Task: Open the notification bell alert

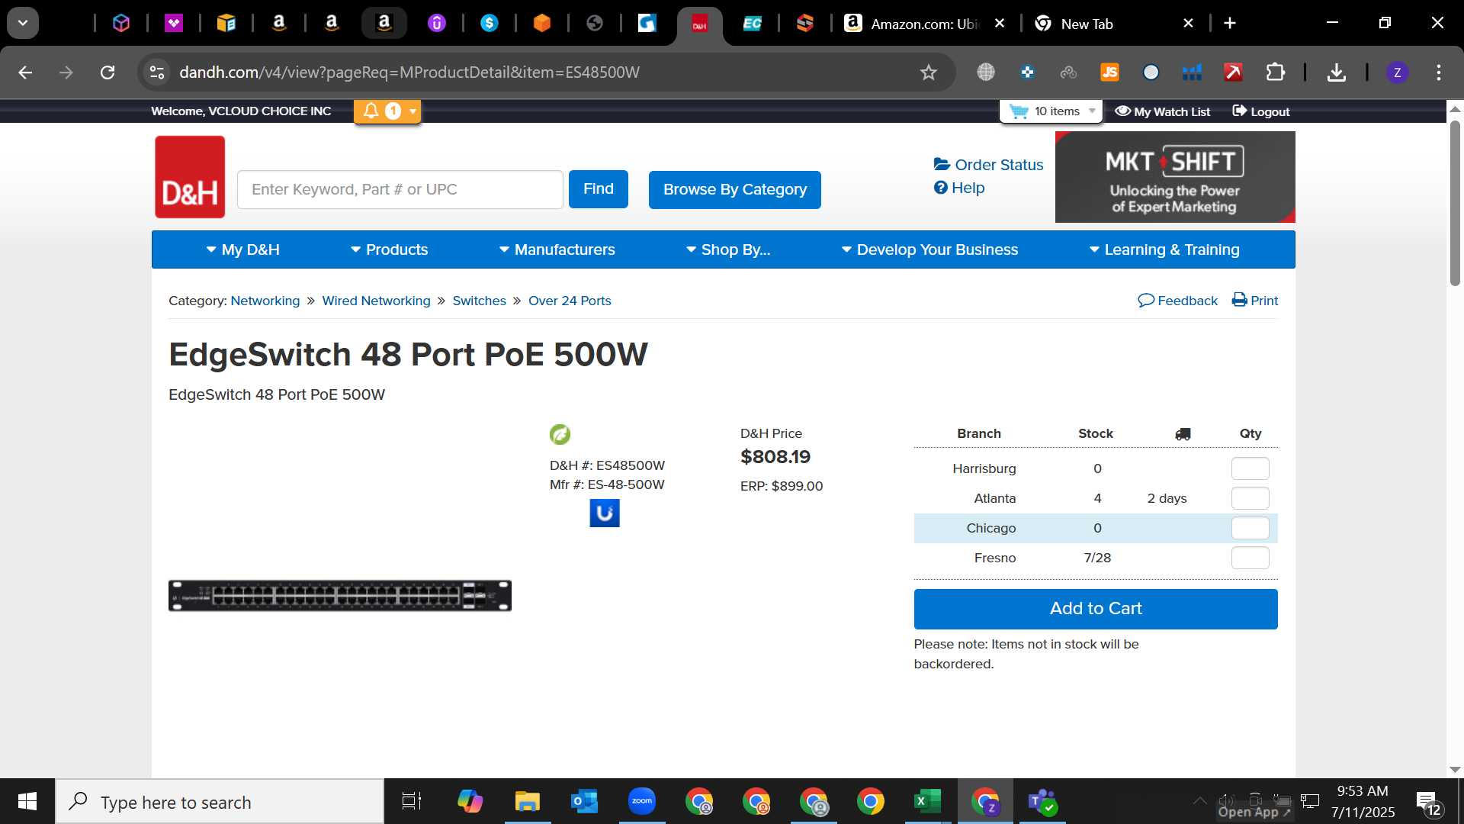Action: [x=371, y=111]
